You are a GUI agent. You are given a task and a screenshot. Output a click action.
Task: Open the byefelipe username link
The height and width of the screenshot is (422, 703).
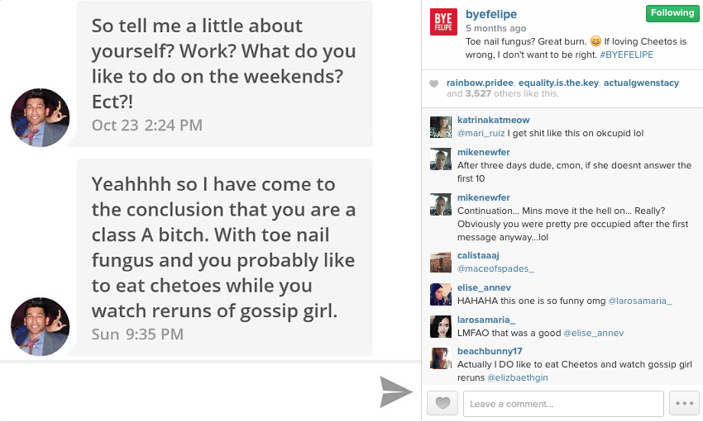pyautogui.click(x=491, y=14)
